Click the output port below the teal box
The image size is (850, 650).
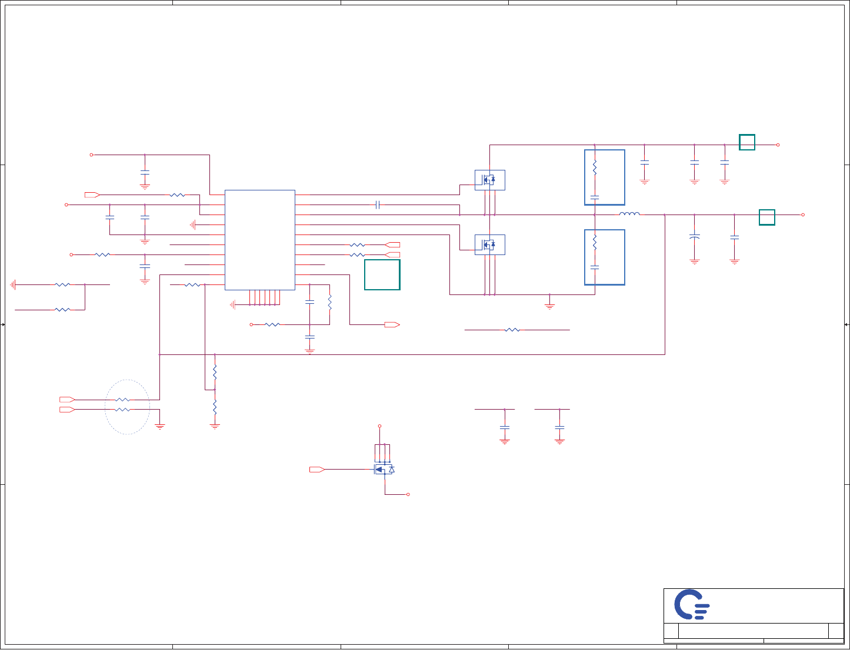pos(392,324)
